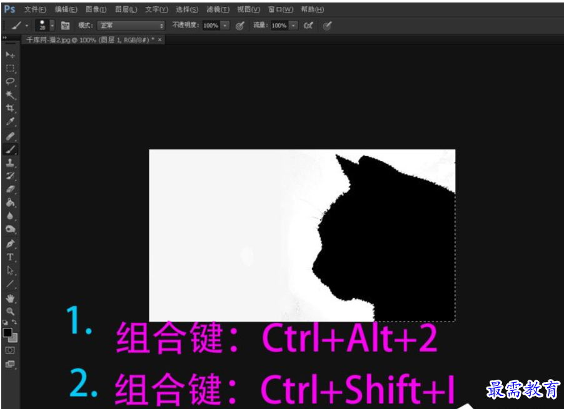This screenshot has width=564, height=409.
Task: Enable airbrush mode
Action: pos(308,26)
